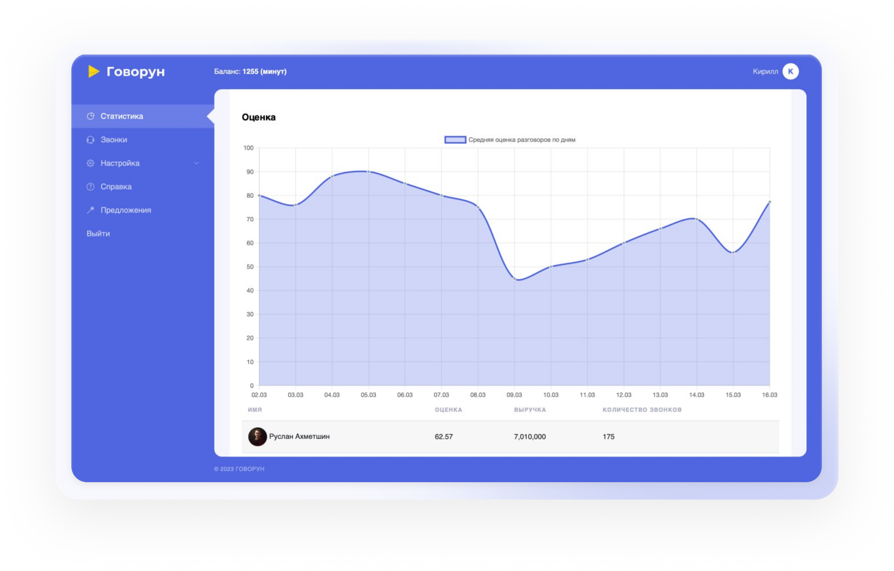Click Руслан Ахметшин's profile photo
This screenshot has width=894, height=571.
(x=257, y=436)
